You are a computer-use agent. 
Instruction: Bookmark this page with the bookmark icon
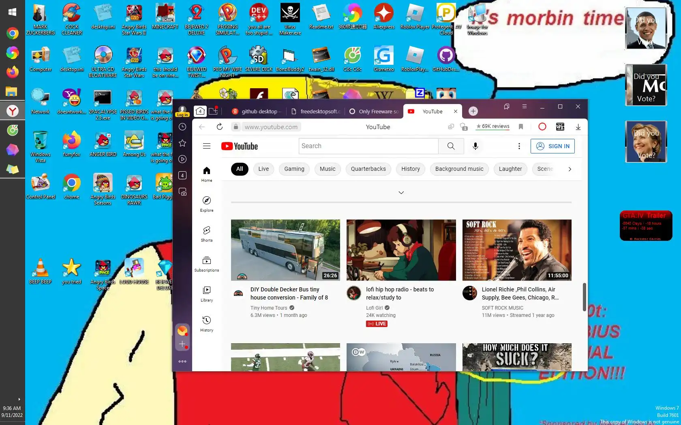tap(521, 127)
